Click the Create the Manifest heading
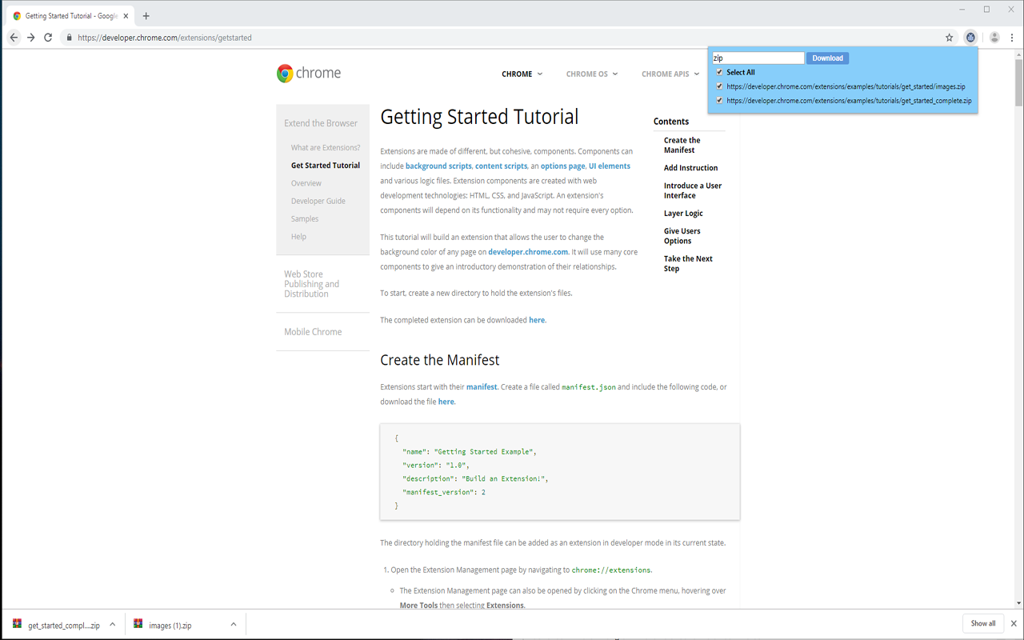 point(440,360)
